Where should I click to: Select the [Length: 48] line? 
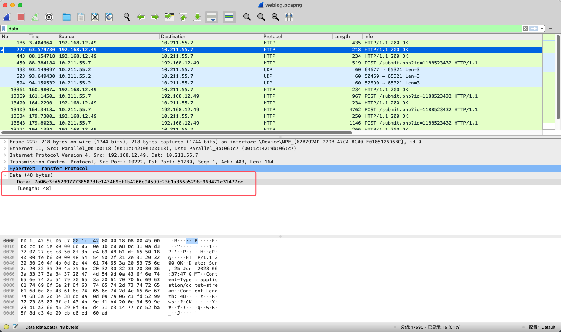34,189
